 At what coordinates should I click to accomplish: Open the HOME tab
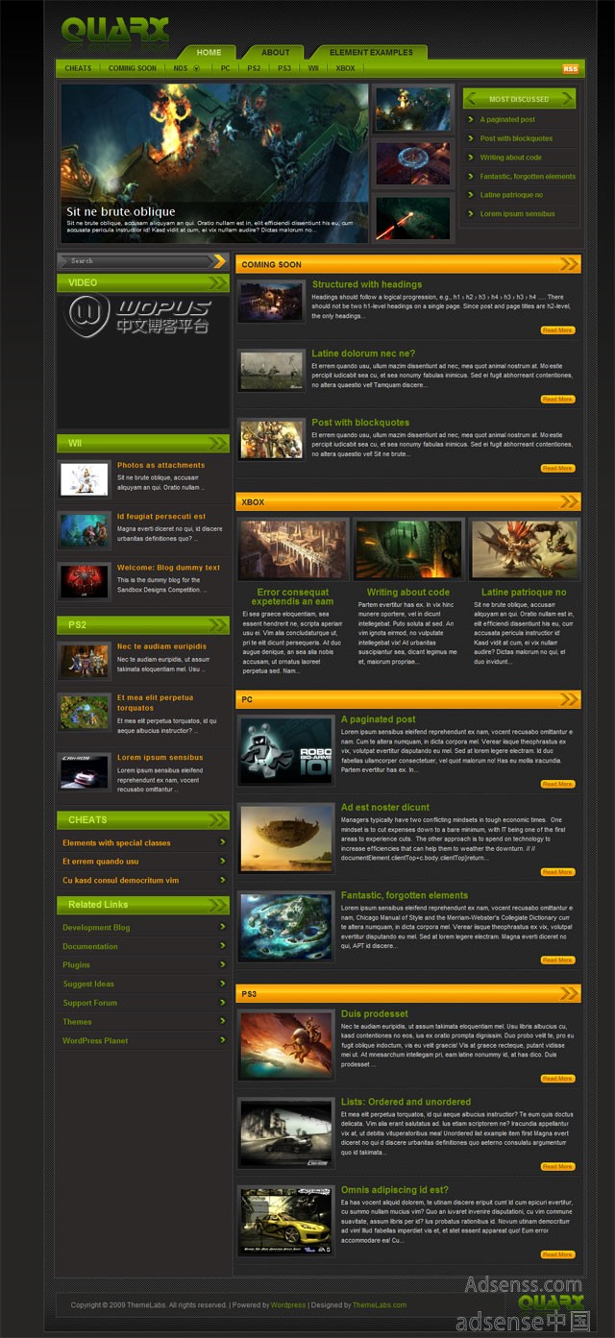[x=209, y=52]
